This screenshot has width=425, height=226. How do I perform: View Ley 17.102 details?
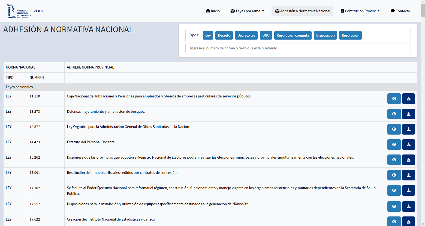coord(394,191)
